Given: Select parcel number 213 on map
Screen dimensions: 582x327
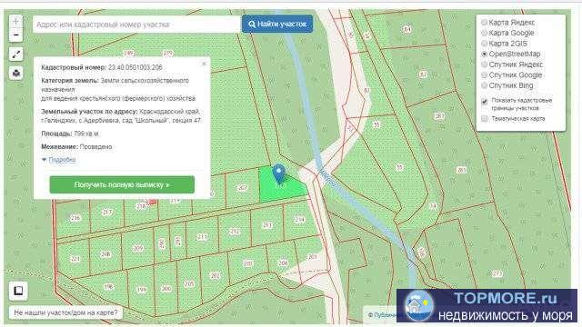Looking at the screenshot, I should pyautogui.click(x=267, y=225).
